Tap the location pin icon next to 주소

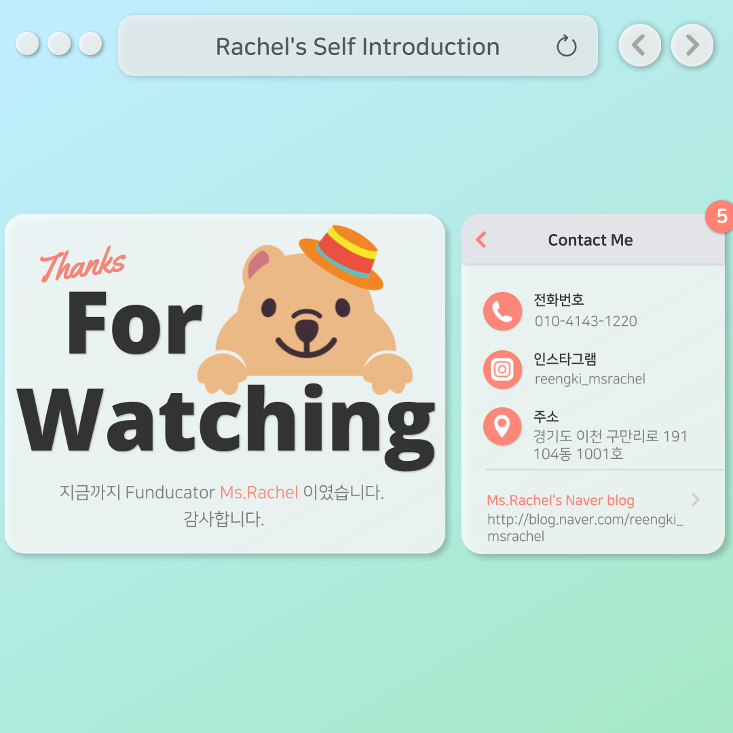[x=502, y=426]
